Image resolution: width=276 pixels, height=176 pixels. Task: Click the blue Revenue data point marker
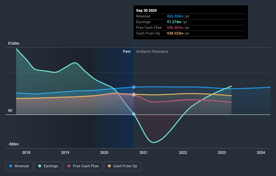click(133, 87)
